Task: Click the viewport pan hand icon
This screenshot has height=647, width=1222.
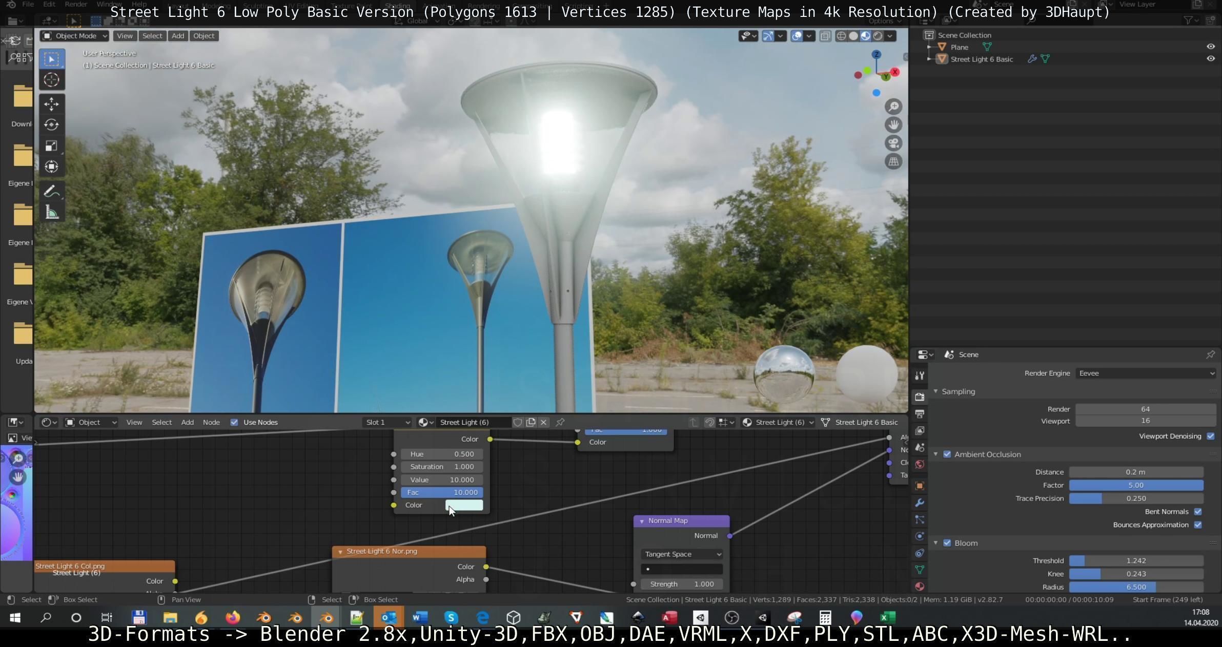Action: pos(893,124)
